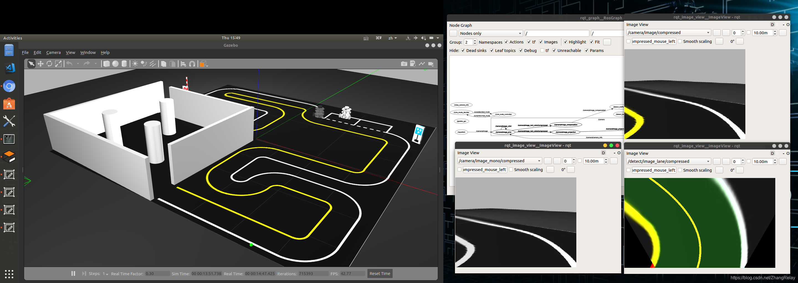Toggle the Images checkbox in Node Graph

(541, 42)
